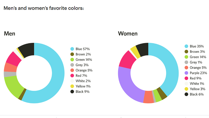209x118 pixels.
Task: Click the Men chart heading
Action: [9, 33]
